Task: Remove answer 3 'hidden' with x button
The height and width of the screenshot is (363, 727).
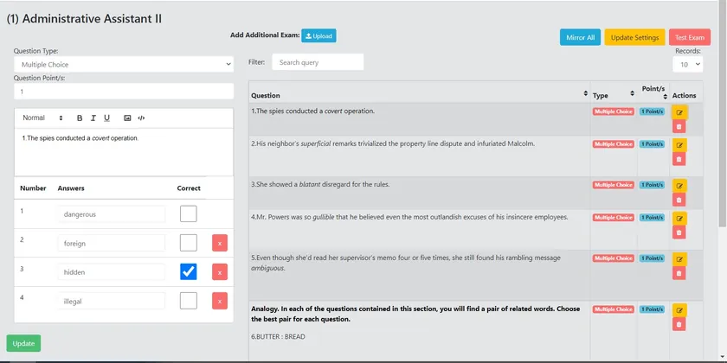Action: (220, 272)
